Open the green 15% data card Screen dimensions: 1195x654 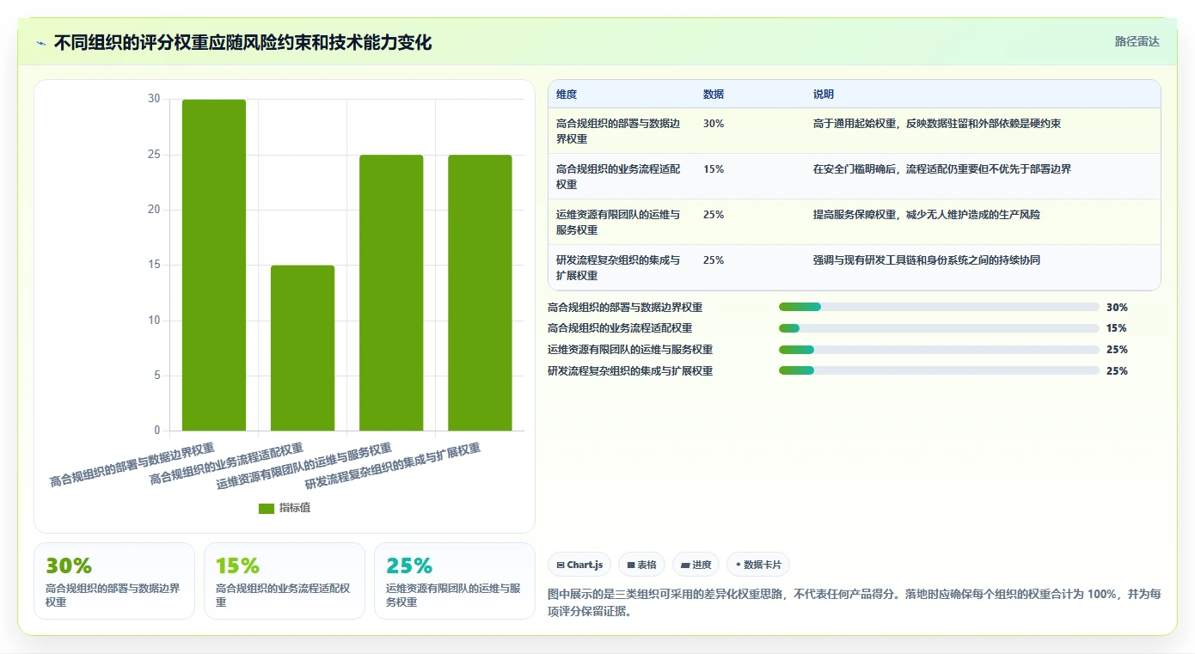[285, 581]
